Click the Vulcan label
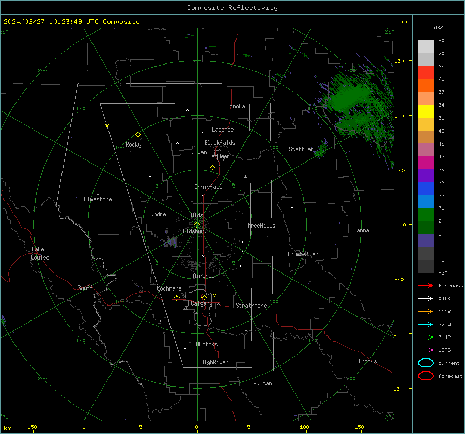The image size is (465, 434). (x=262, y=383)
